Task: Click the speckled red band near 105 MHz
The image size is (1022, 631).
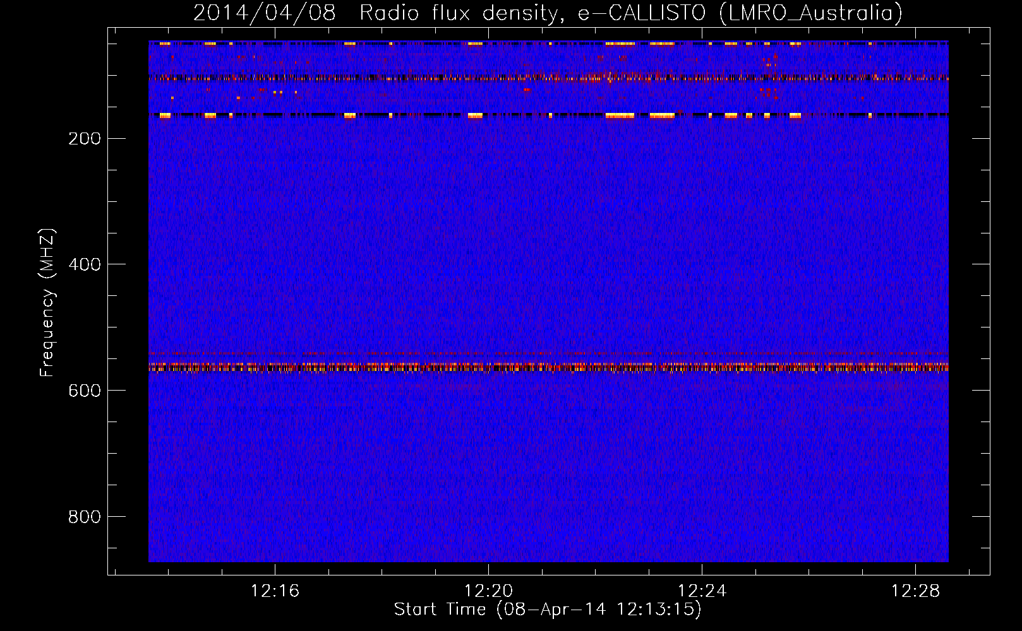Action: (x=548, y=78)
